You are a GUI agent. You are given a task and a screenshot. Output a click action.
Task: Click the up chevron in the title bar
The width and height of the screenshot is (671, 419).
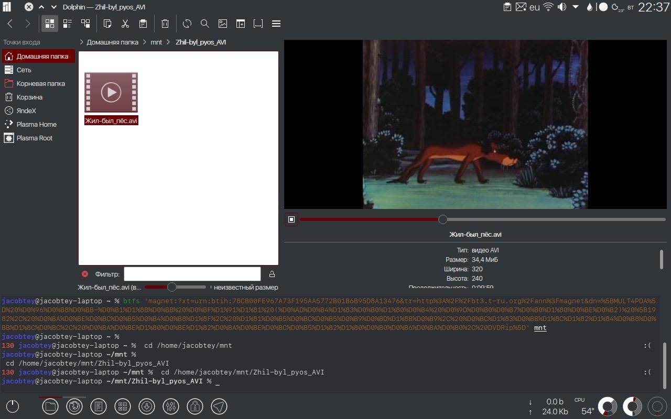click(x=41, y=7)
